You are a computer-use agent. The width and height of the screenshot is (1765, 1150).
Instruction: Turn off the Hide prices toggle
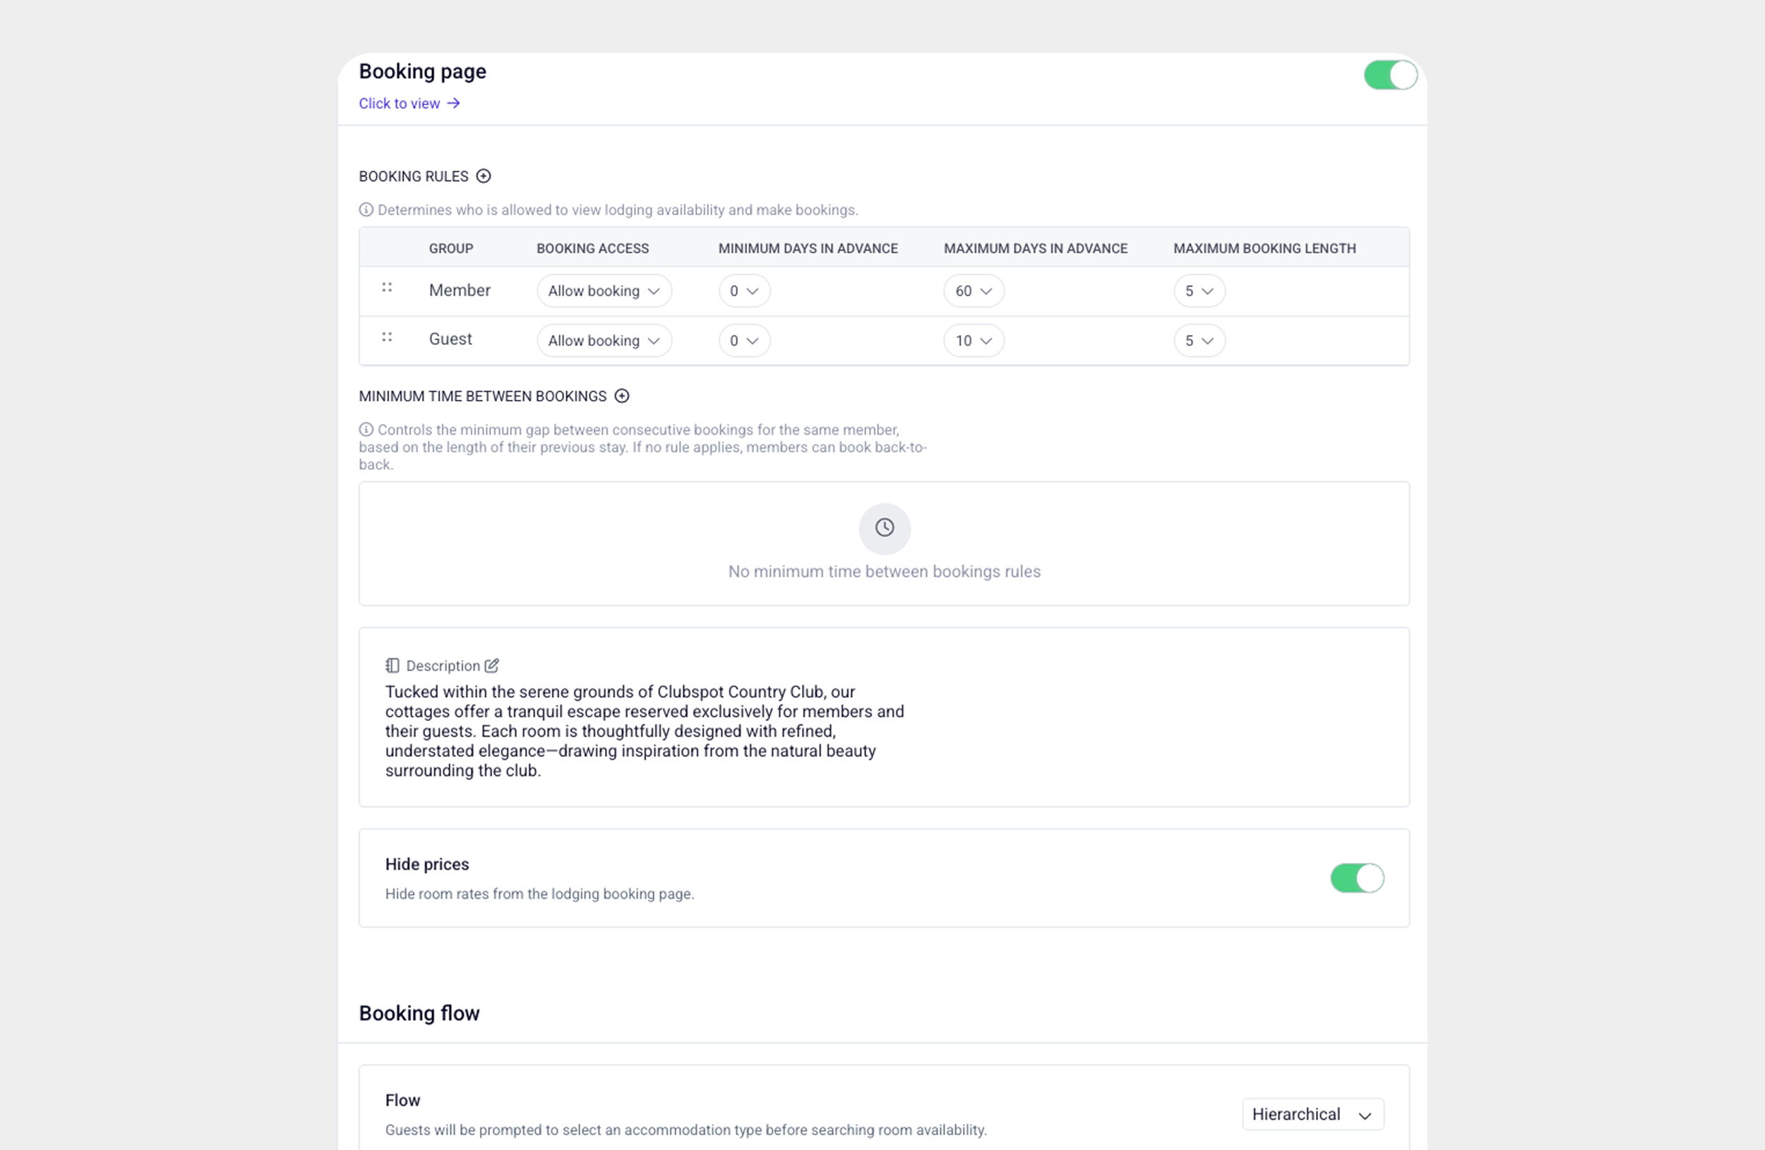pos(1356,878)
